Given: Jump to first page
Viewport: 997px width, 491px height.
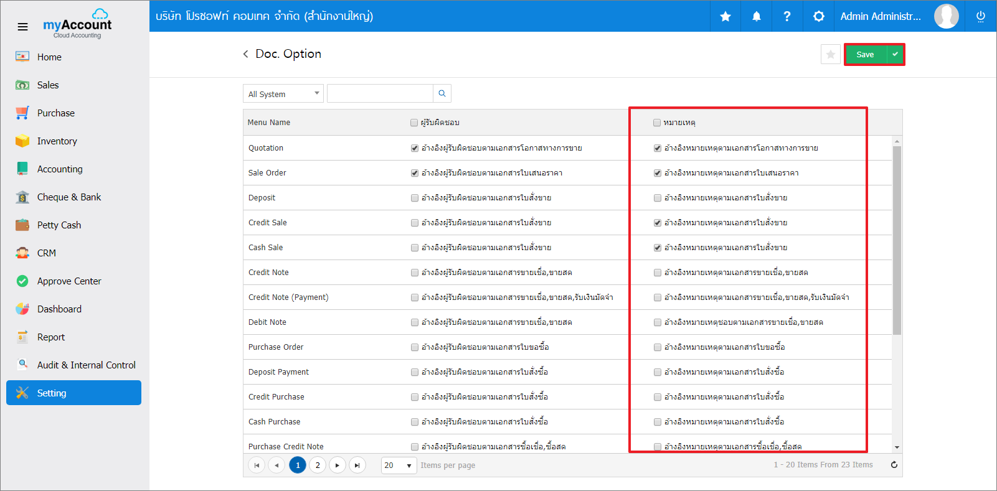Looking at the screenshot, I should [257, 465].
